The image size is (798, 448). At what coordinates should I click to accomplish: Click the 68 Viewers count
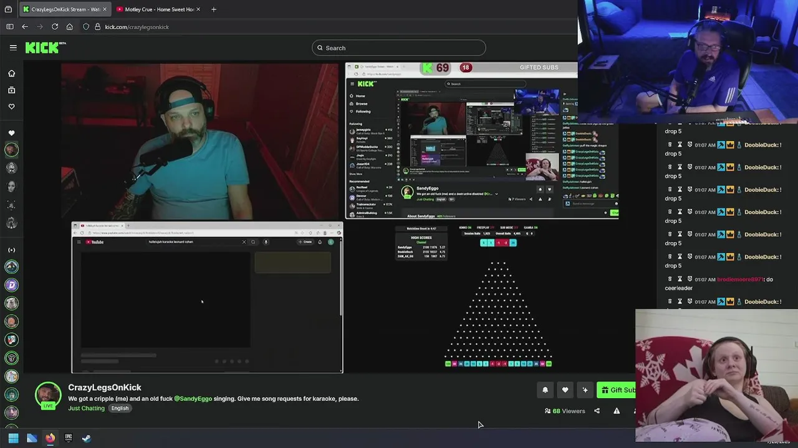(565, 411)
